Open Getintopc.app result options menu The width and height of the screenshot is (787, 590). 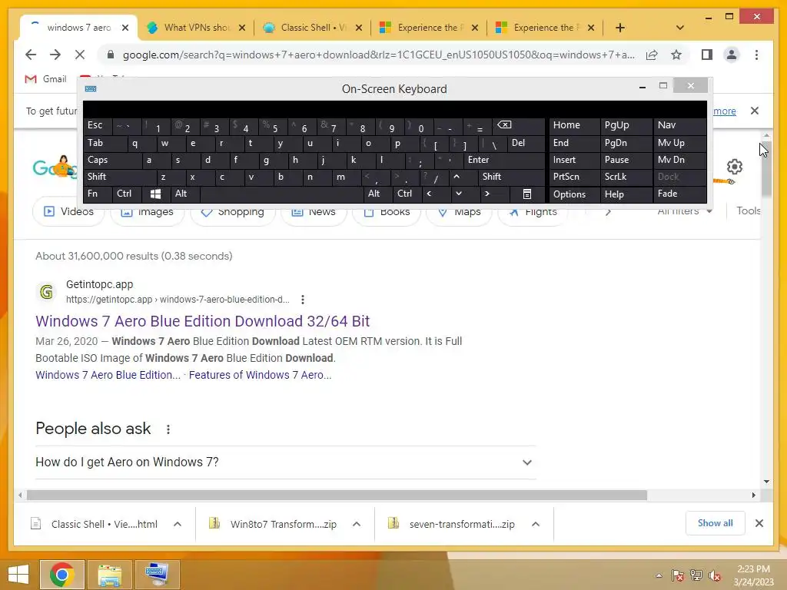(302, 300)
